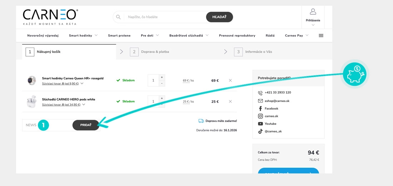Click the piggy bank savings icon
Viewport: 393px width, 186px height.
[x=354, y=74]
